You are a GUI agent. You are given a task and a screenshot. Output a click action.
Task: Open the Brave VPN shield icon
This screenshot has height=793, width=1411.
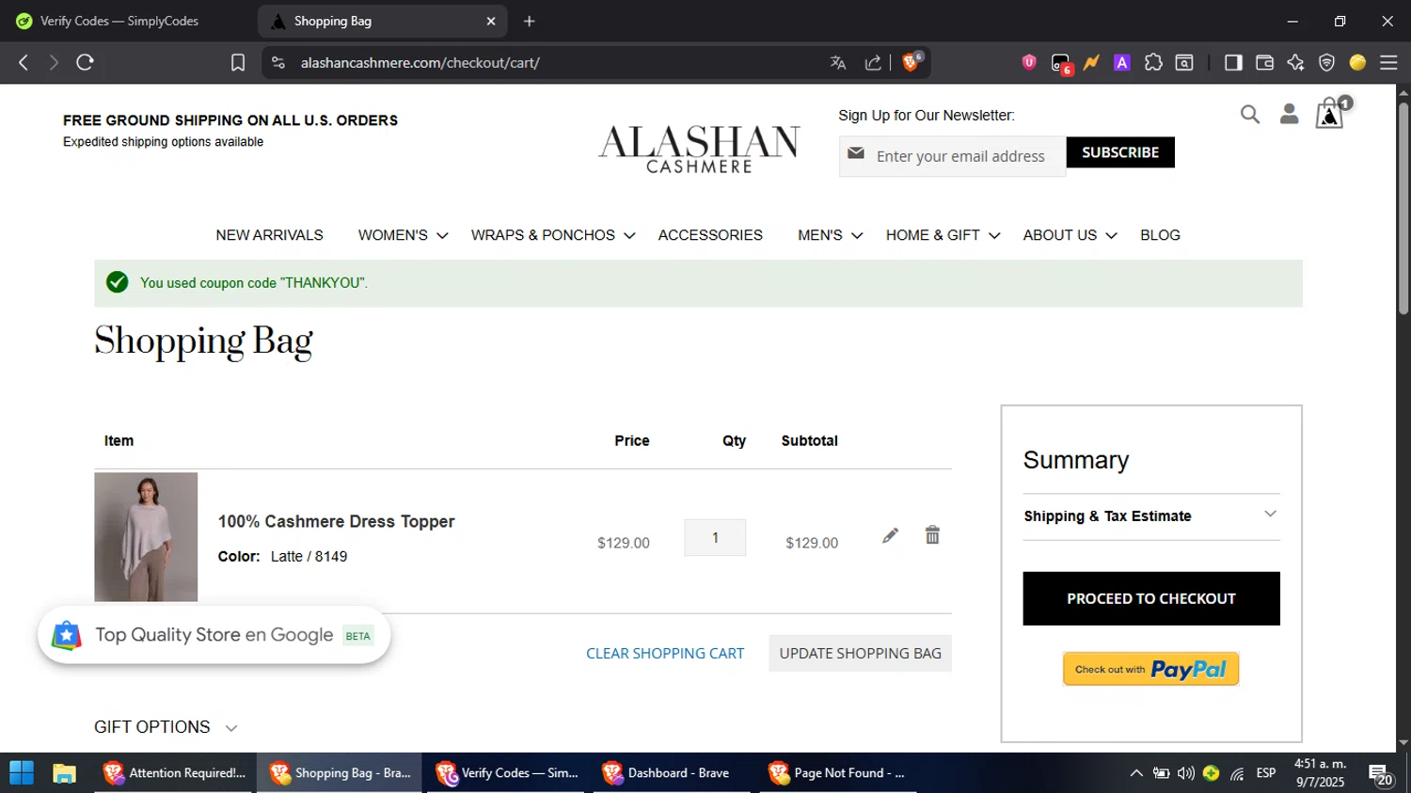[x=1326, y=62]
